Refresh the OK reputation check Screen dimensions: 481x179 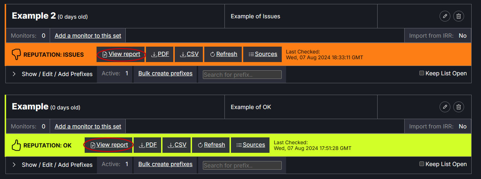[x=211, y=145]
